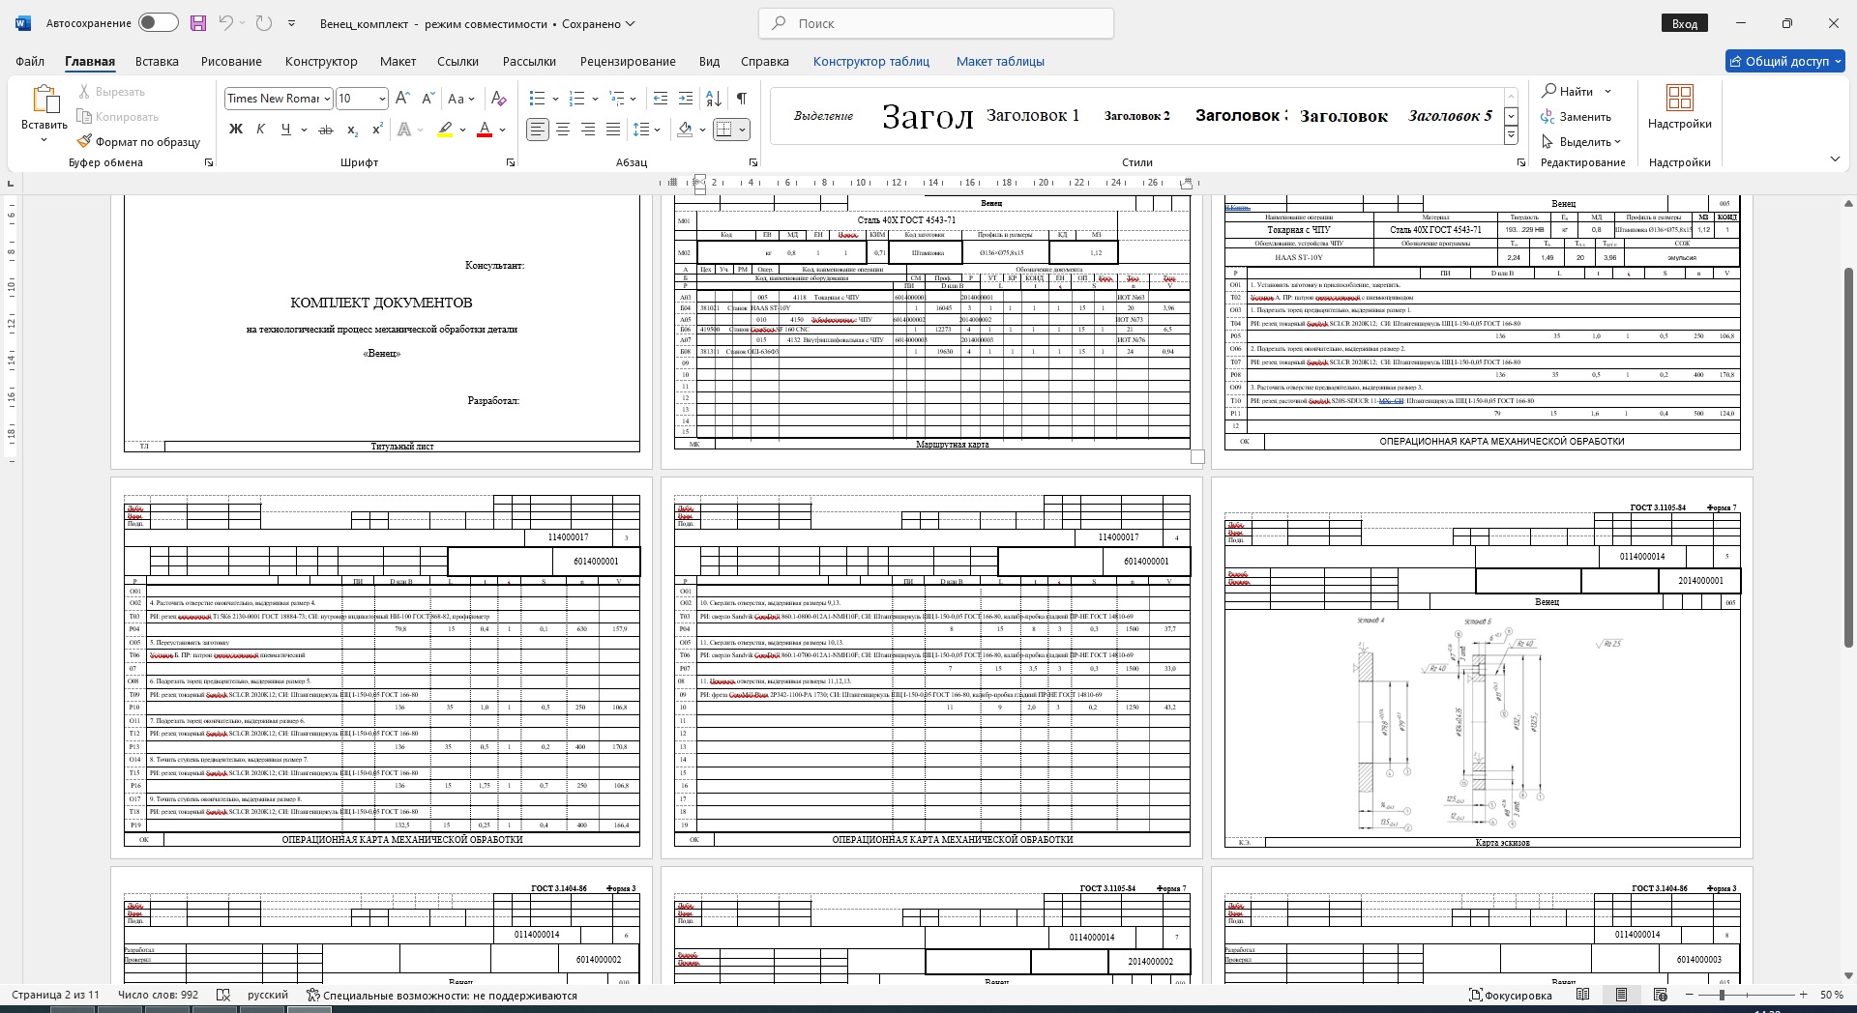Screen dimensions: 1857x1013
Task: Expand the font size dropdown
Action: (382, 99)
